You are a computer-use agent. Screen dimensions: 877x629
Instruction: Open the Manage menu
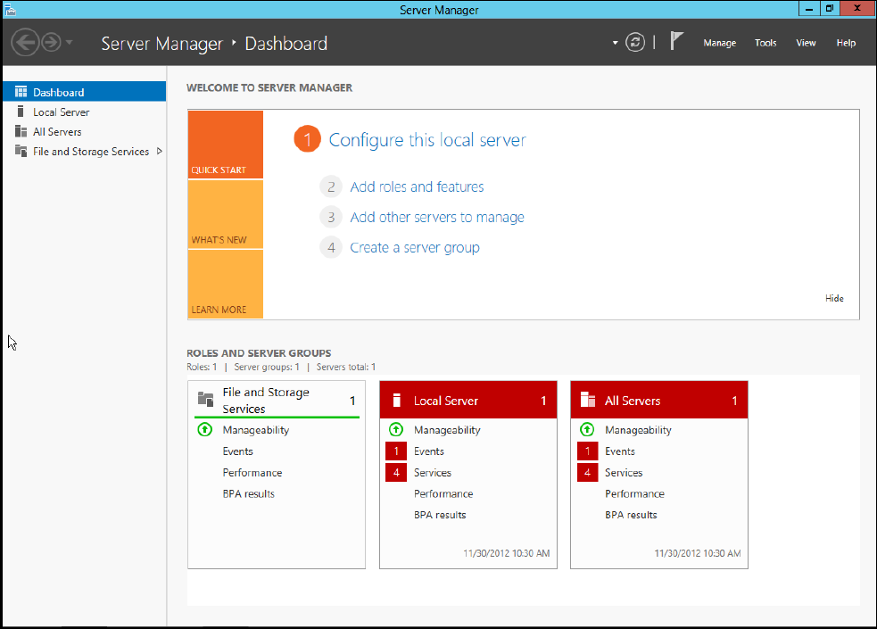[x=719, y=43]
